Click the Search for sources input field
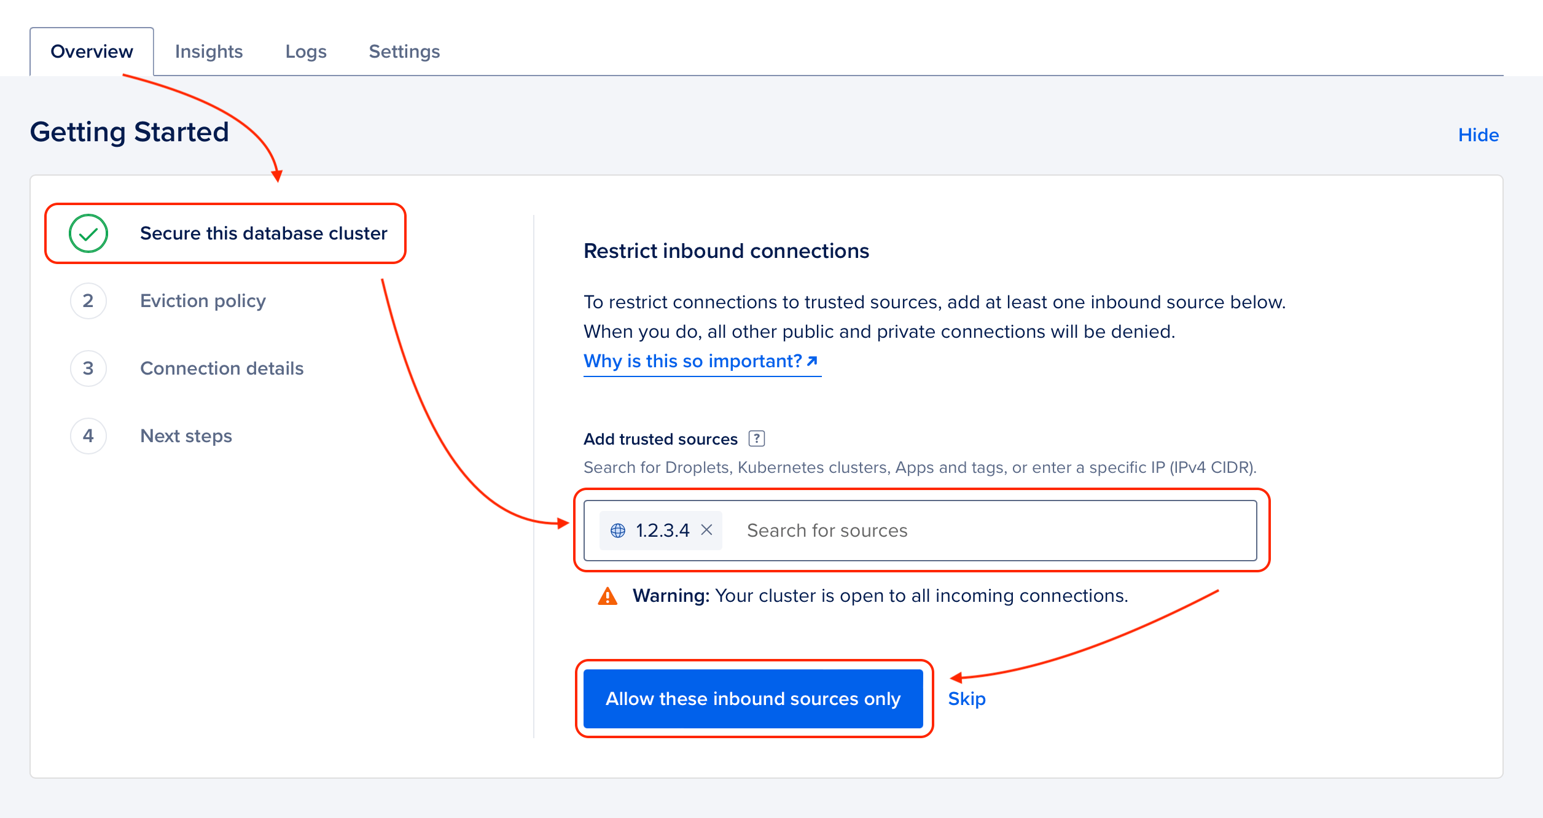This screenshot has width=1543, height=818. (860, 529)
